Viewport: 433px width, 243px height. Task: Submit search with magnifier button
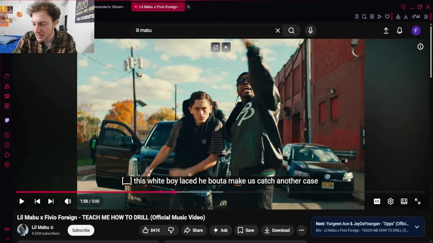pos(291,30)
